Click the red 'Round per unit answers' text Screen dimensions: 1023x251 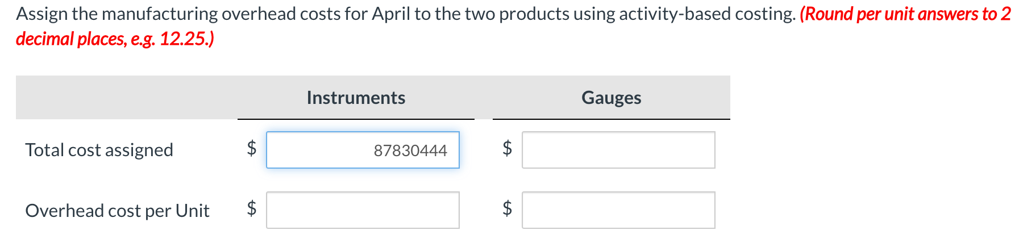[x=889, y=14]
